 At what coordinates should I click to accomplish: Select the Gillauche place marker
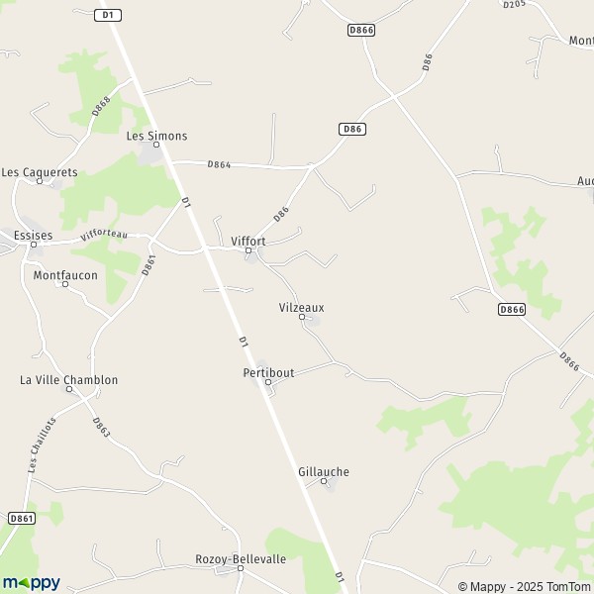point(324,481)
